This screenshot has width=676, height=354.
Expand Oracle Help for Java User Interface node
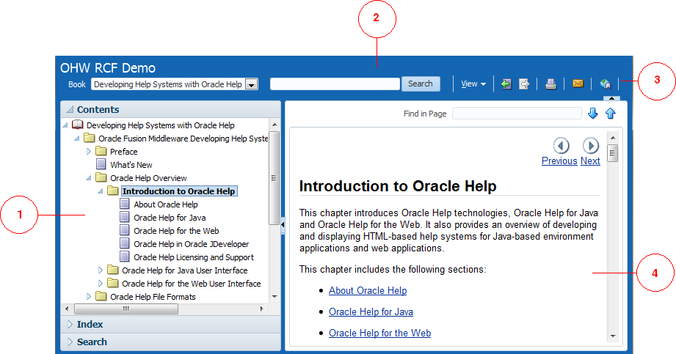tap(101, 270)
